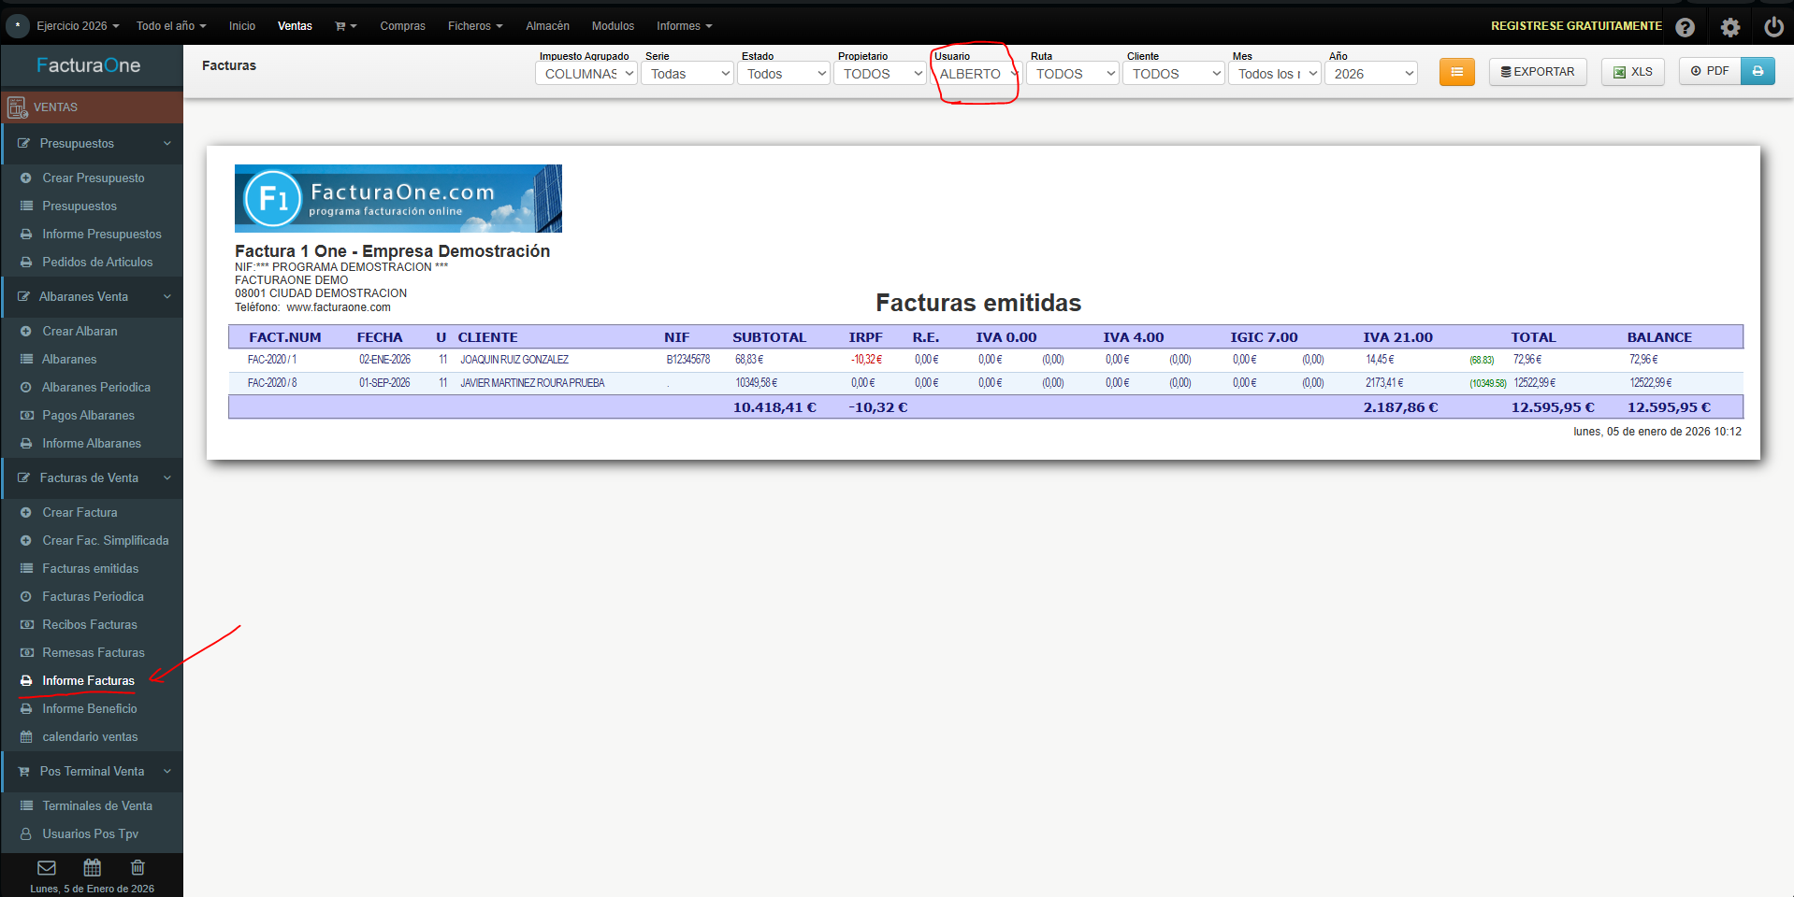Image resolution: width=1794 pixels, height=897 pixels.
Task: Open Impuesto Agrupado COLUMNAS dropdown
Action: click(x=586, y=74)
